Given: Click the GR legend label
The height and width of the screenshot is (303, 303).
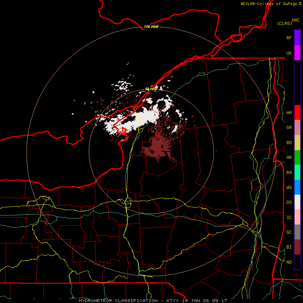Looking at the screenshot, I should pyautogui.click(x=289, y=128).
